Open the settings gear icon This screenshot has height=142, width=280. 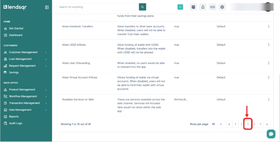[222, 7]
